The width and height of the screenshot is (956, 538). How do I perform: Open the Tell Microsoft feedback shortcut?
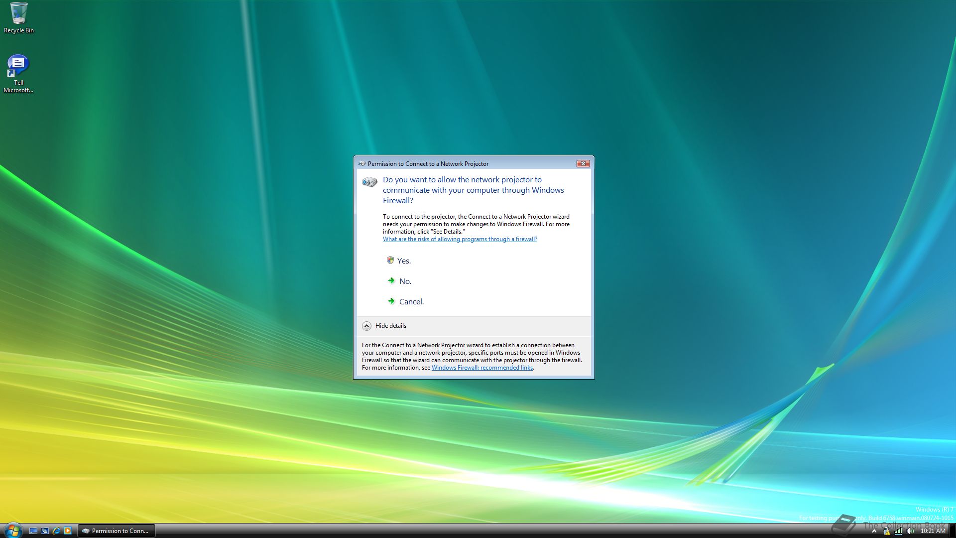pos(18,74)
